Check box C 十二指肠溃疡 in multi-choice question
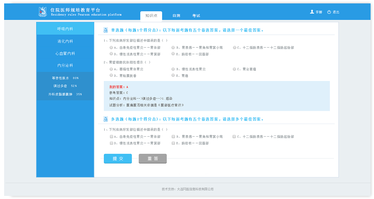Screen dimensions: 374x199 (234, 137)
